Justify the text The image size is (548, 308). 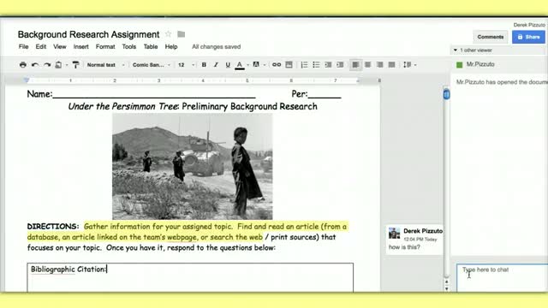tap(391, 65)
